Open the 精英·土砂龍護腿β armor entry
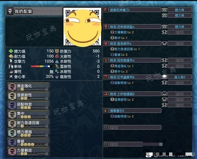197x159 pixels. [x=135, y=94]
